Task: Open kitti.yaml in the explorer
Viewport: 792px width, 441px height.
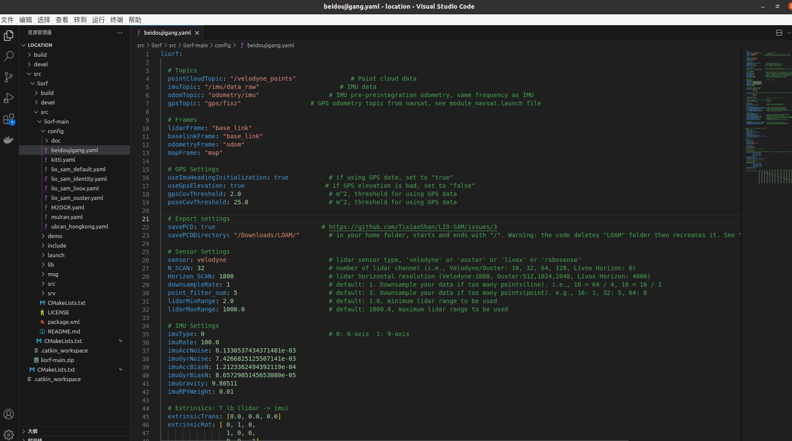Action: pyautogui.click(x=63, y=160)
